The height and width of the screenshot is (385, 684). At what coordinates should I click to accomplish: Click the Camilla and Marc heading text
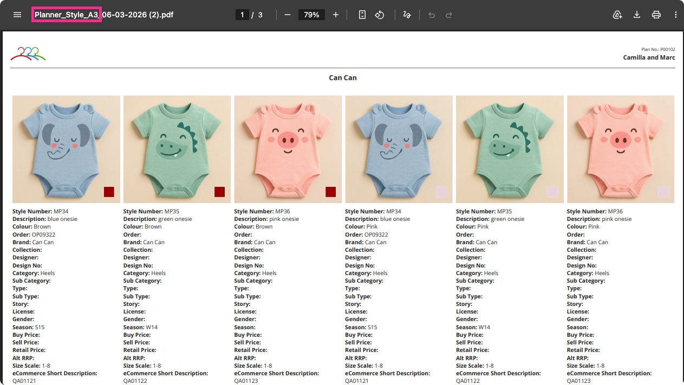(649, 57)
